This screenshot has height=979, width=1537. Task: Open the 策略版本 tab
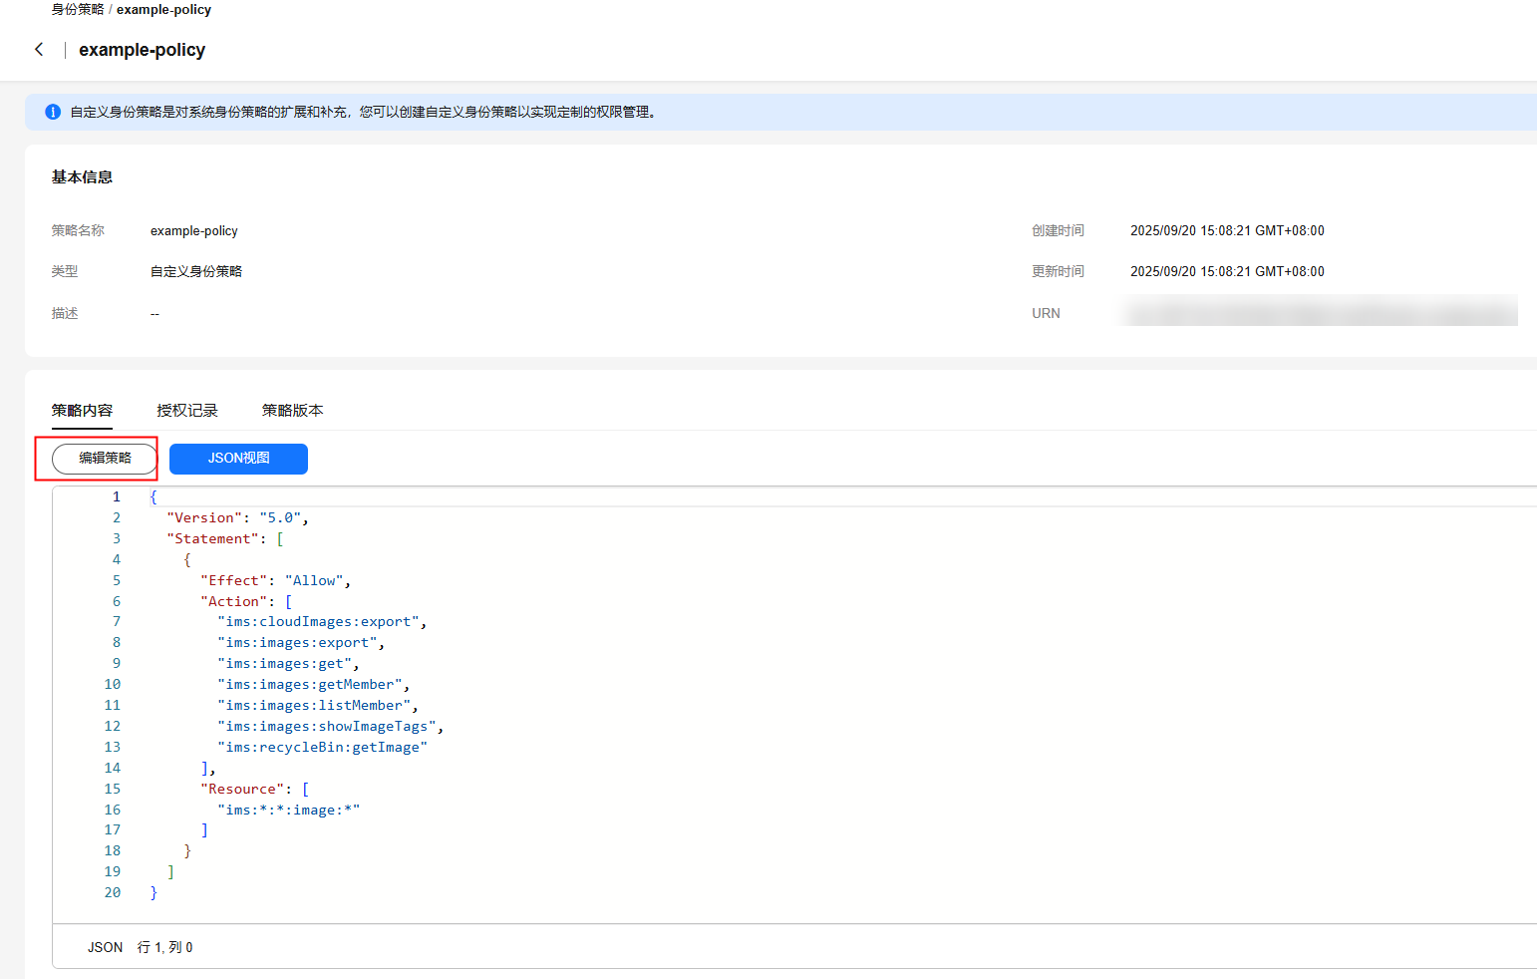coord(292,410)
